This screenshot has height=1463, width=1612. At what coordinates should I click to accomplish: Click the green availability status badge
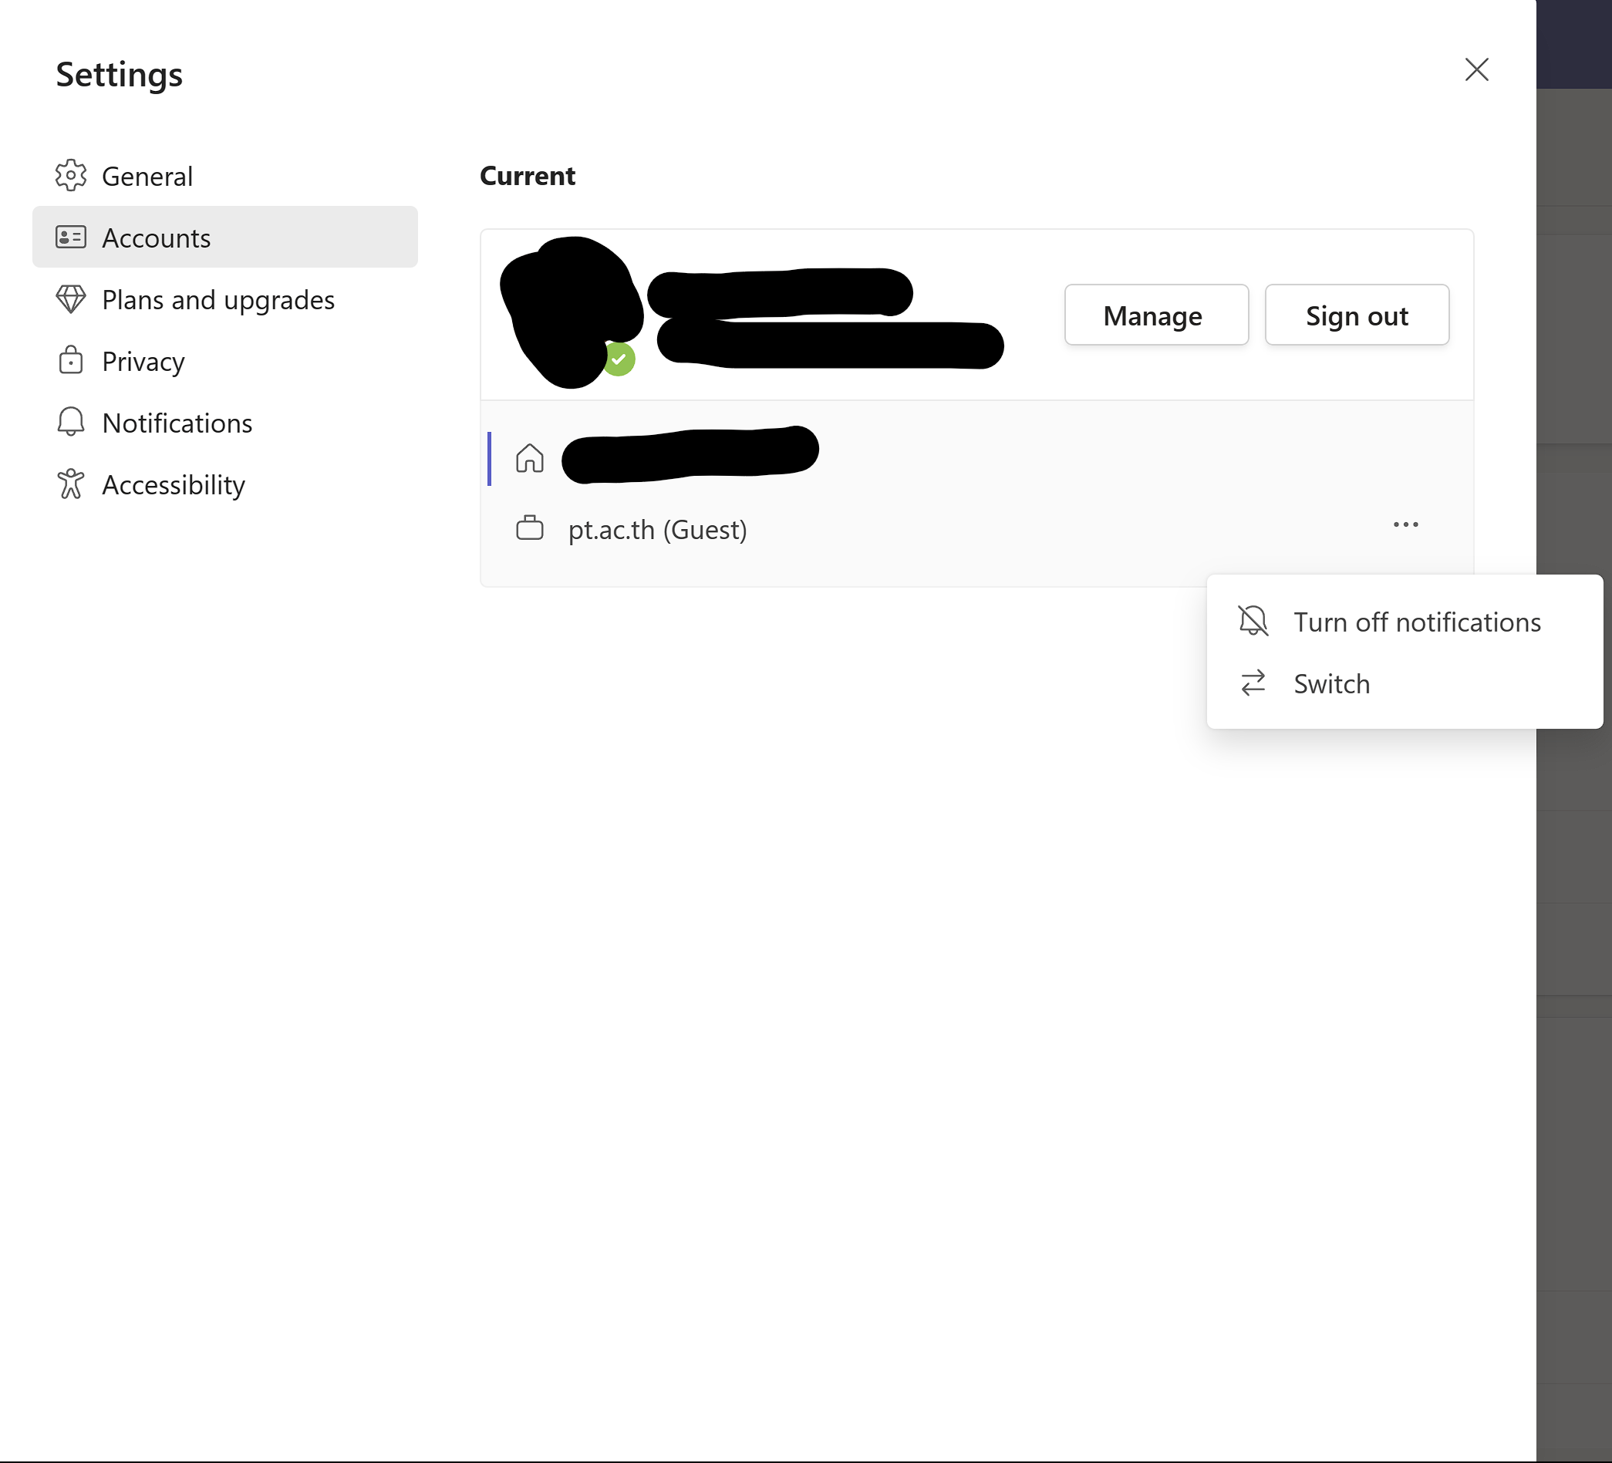coord(619,359)
